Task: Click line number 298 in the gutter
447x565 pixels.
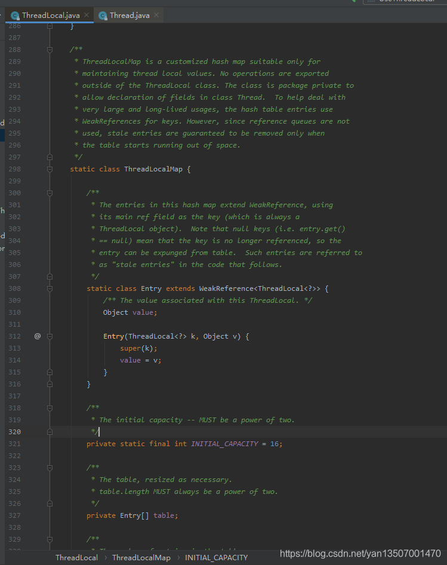Action: (15, 169)
